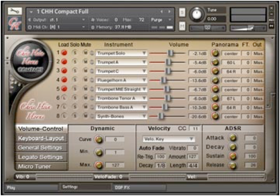Mute the Fluegelhorn A slot
Viewport: 280px width, 196px height.
(86, 80)
